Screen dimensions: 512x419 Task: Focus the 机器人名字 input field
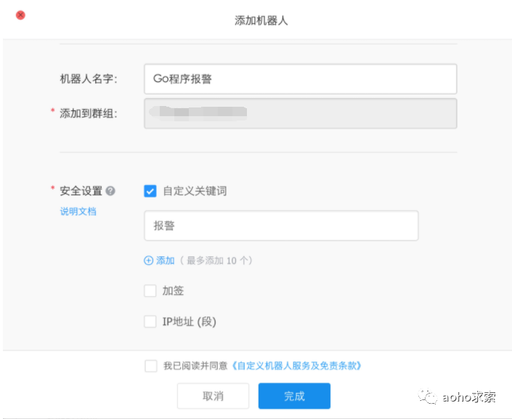click(301, 78)
